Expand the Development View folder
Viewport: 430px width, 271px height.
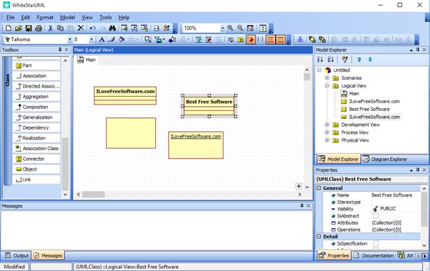pyautogui.click(x=327, y=124)
